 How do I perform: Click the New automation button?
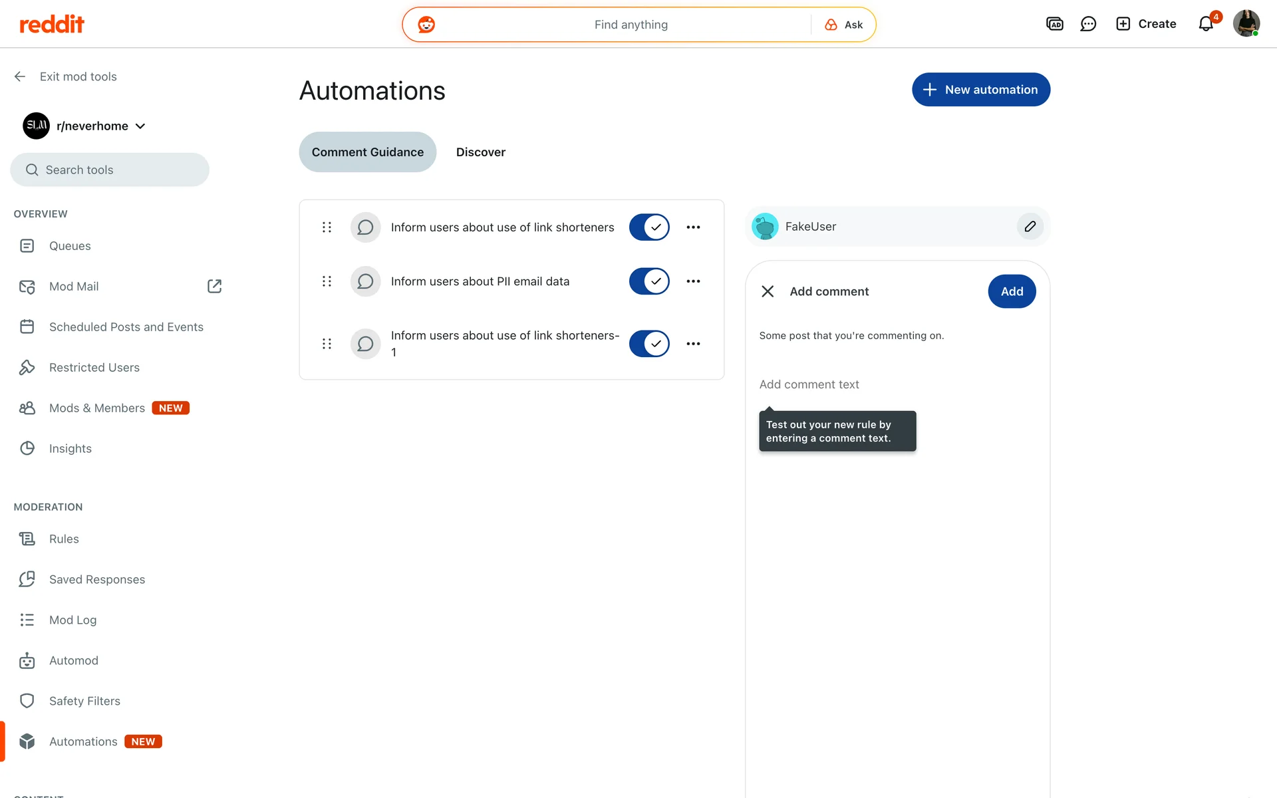pyautogui.click(x=980, y=89)
